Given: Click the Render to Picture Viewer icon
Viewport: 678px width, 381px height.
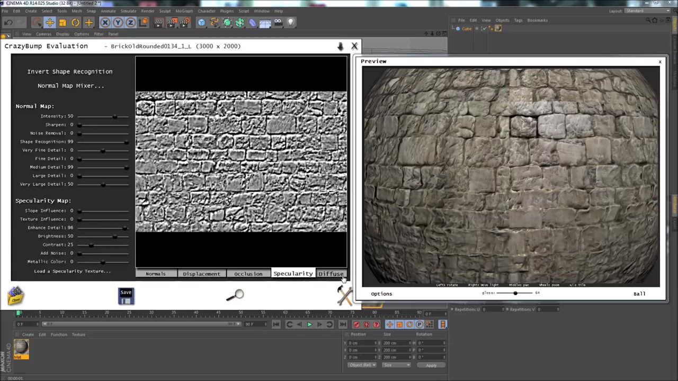Looking at the screenshot, I should [172, 22].
